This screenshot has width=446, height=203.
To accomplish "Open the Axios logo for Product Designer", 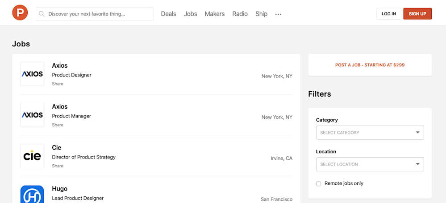I will (32, 74).
